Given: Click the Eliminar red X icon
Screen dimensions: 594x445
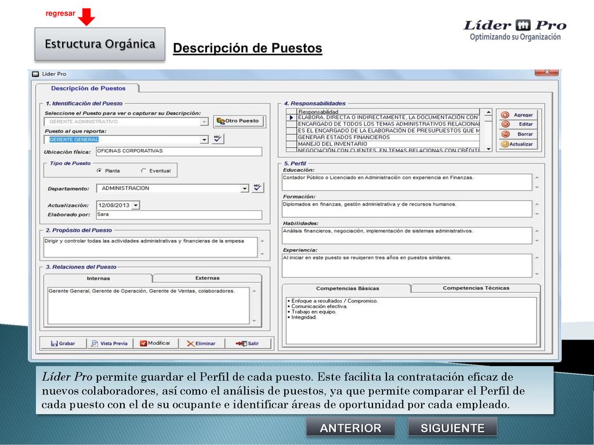Looking at the screenshot, I should [x=190, y=344].
